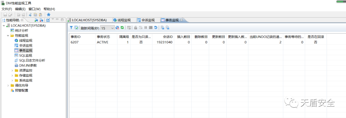Viewport: 346px width, 118px height.
Task: Click the session detail toolbar icon
Action: point(129,28)
